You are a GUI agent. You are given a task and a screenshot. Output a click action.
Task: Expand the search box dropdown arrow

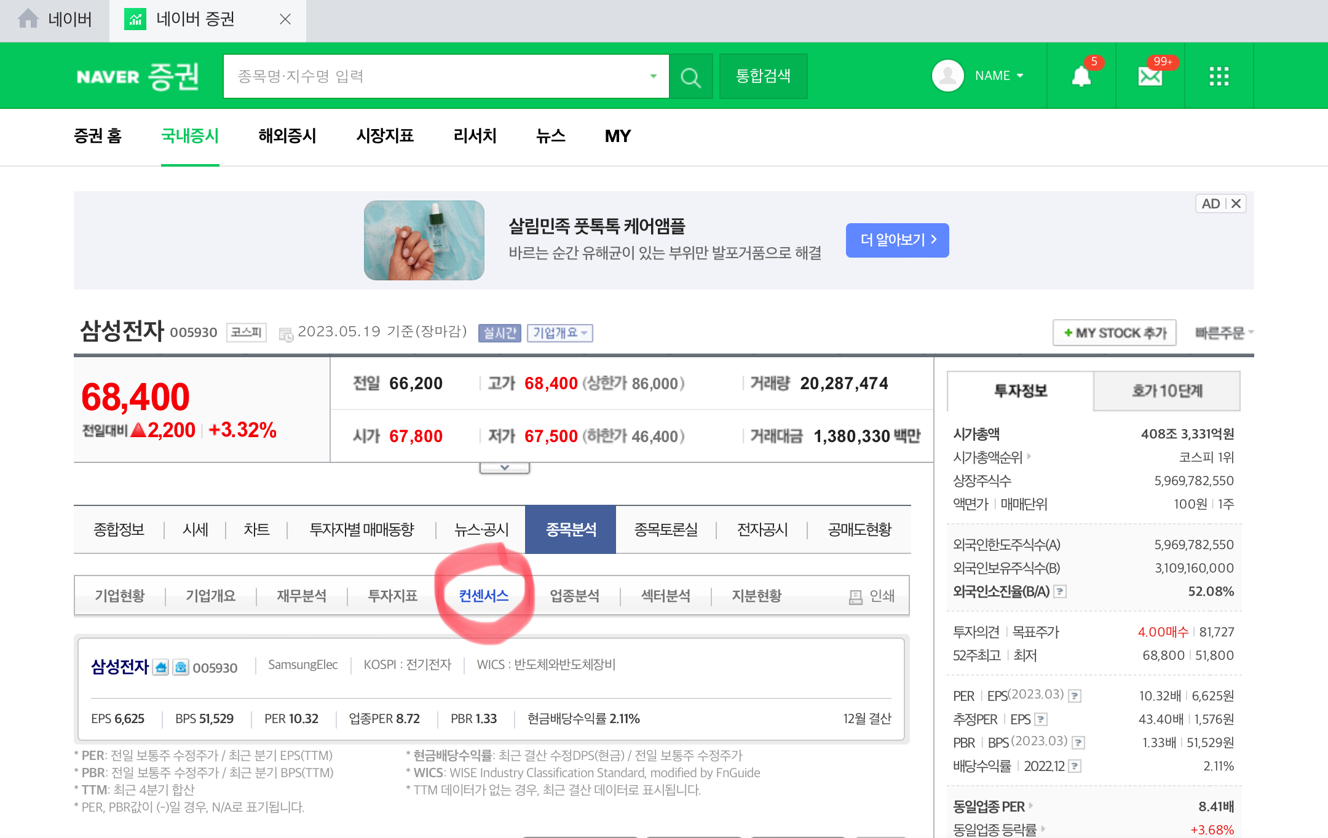(x=653, y=76)
